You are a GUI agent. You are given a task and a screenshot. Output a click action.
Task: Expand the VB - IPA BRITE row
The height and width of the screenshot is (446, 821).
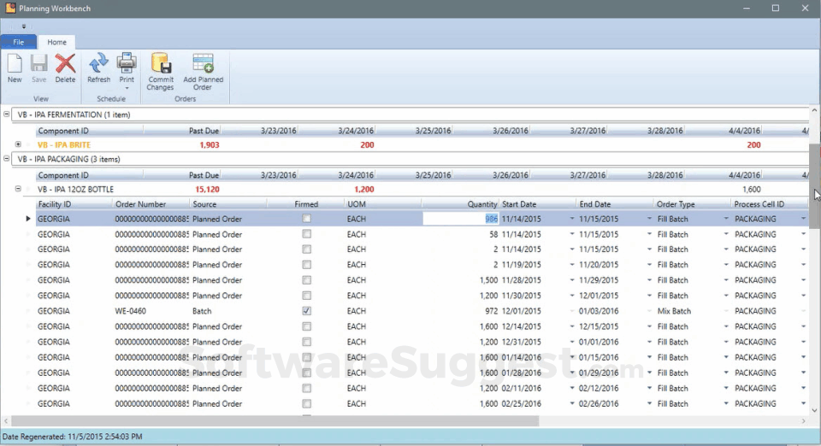click(x=19, y=144)
